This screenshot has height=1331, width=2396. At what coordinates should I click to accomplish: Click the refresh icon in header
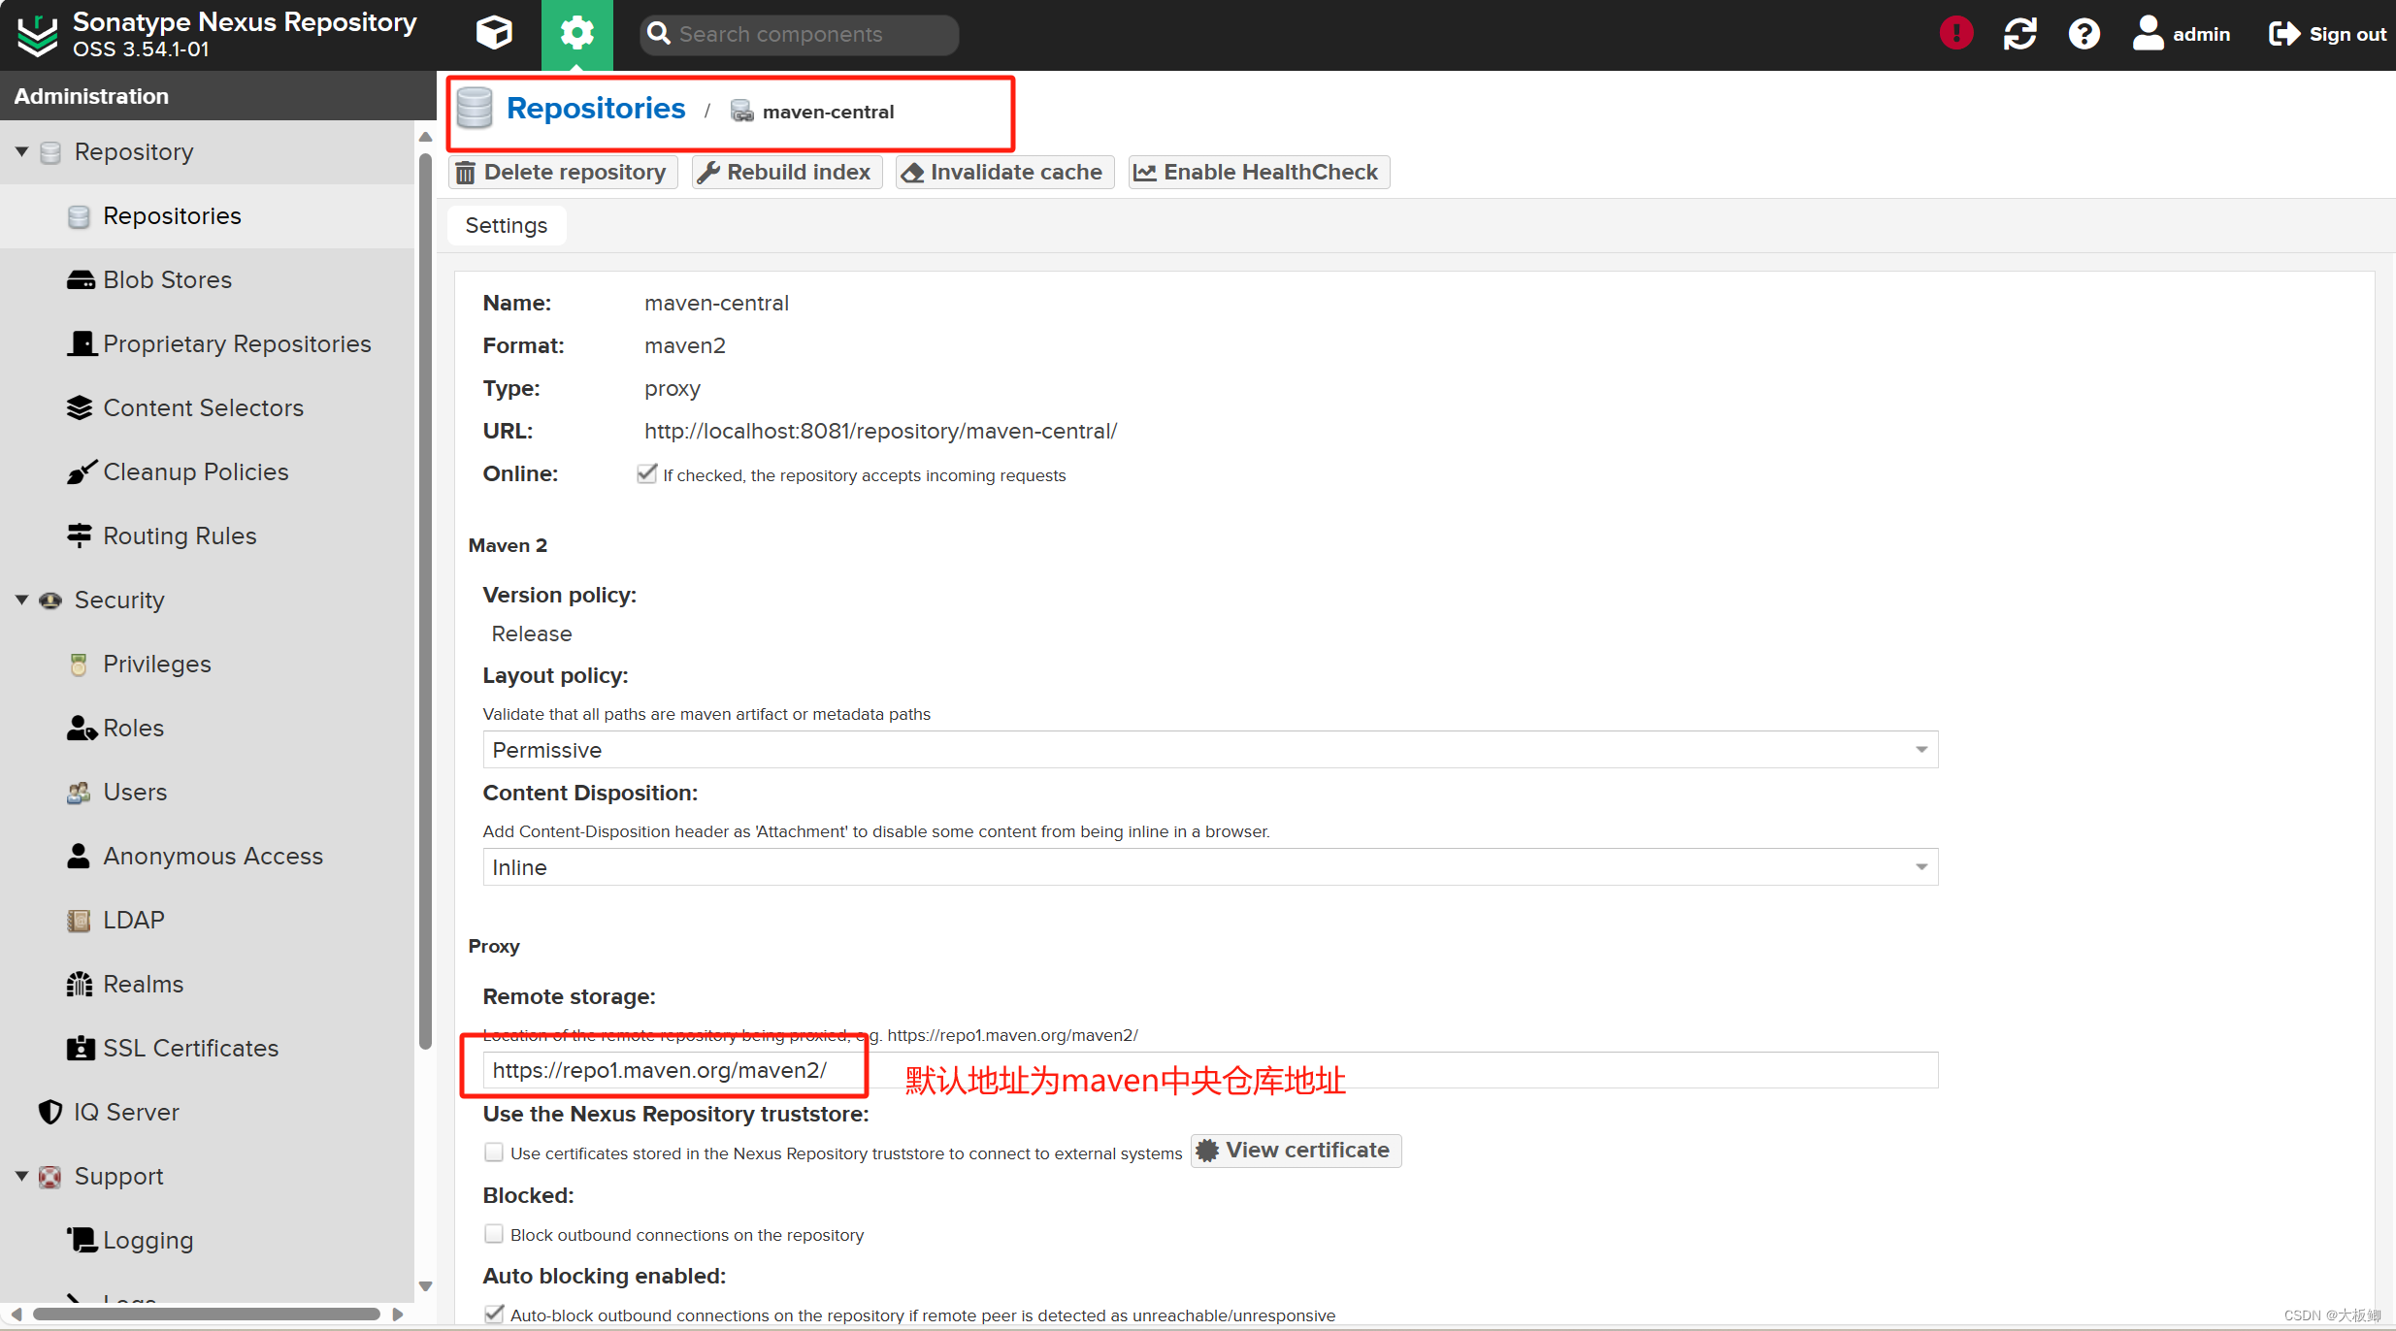2019,34
